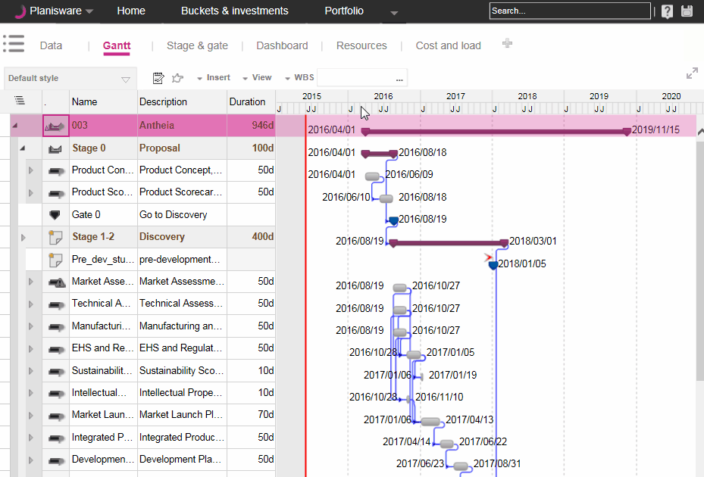The image size is (704, 477).
Task: Open the hamburger list menu icon
Action: click(x=14, y=43)
